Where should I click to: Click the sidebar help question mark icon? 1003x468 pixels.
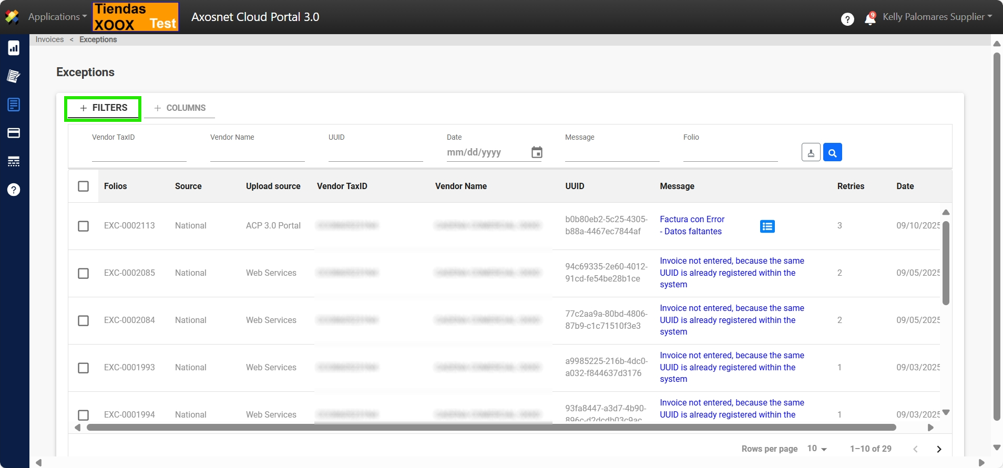pyautogui.click(x=14, y=190)
